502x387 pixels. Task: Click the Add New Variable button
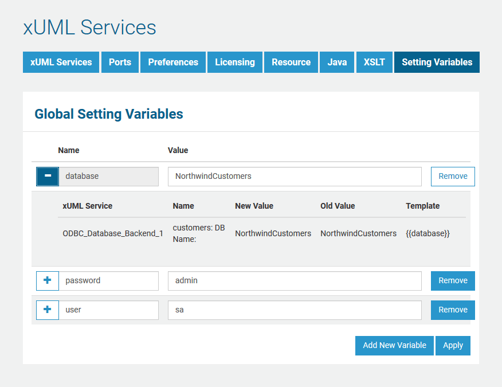pos(394,345)
